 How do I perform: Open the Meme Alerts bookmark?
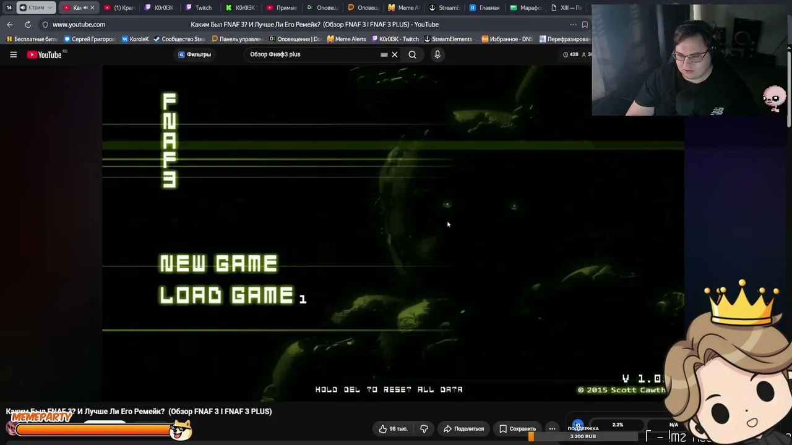(346, 39)
